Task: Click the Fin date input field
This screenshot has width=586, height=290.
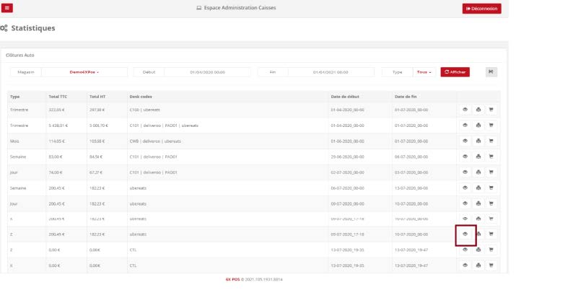Action: [331, 72]
